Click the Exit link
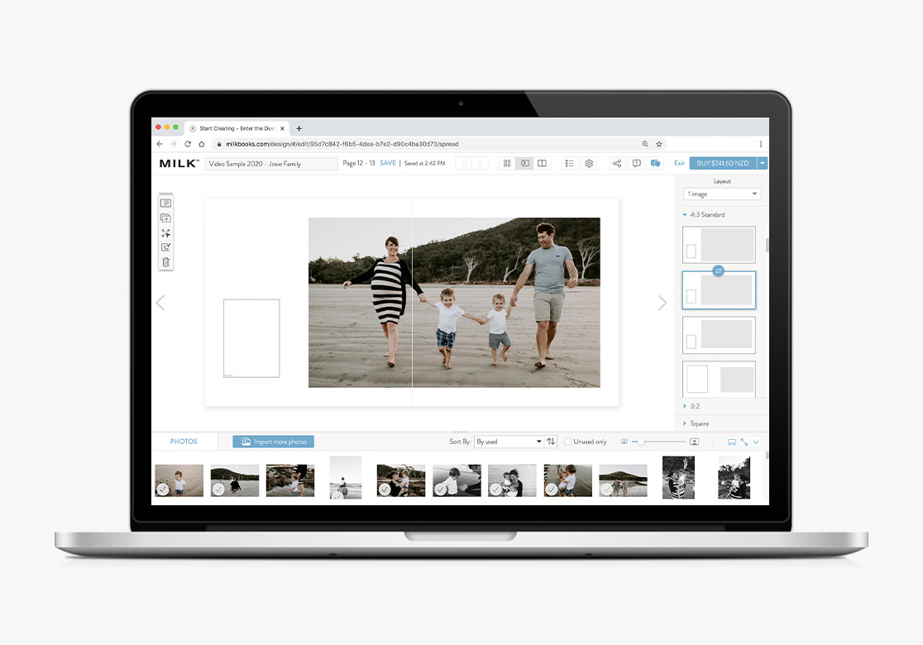 point(679,163)
